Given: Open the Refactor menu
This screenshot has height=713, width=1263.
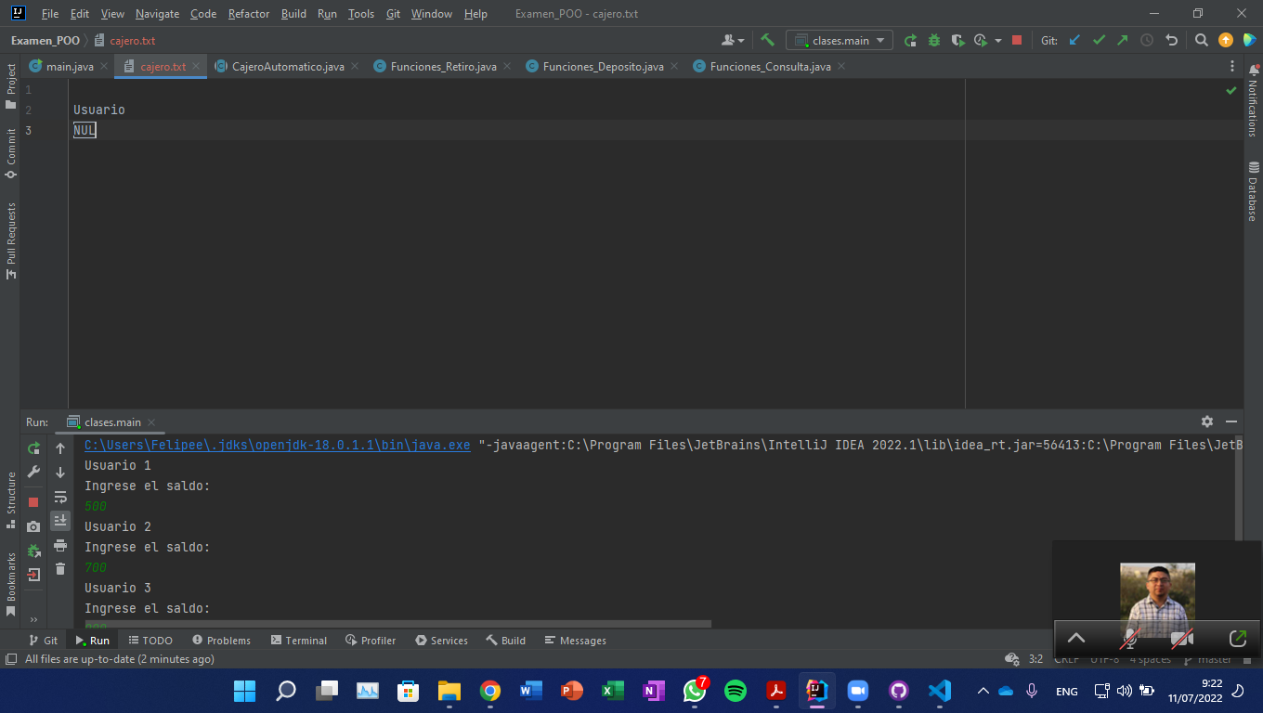Looking at the screenshot, I should [249, 14].
